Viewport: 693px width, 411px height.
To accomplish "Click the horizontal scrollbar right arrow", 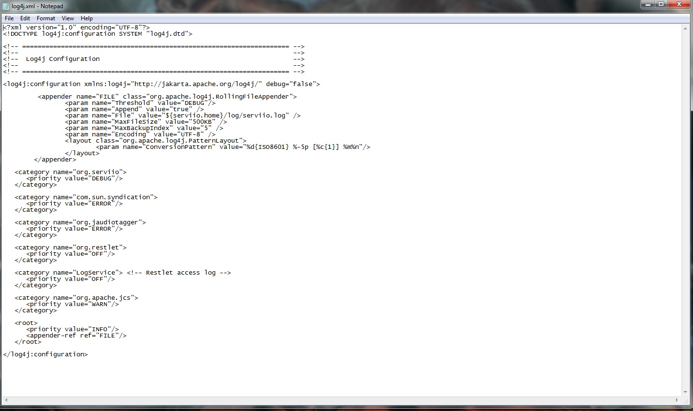I will 677,400.
